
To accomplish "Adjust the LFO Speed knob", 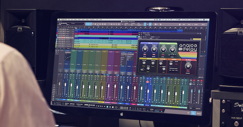I will pos(163,49).
